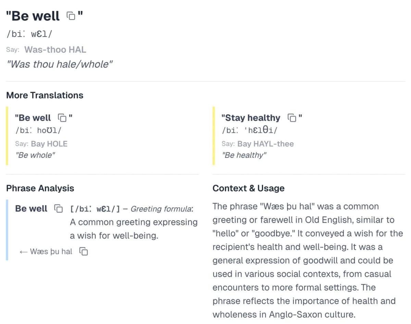The width and height of the screenshot is (411, 324).
Task: Click the "Stay healthy" translation title
Action: (251, 118)
